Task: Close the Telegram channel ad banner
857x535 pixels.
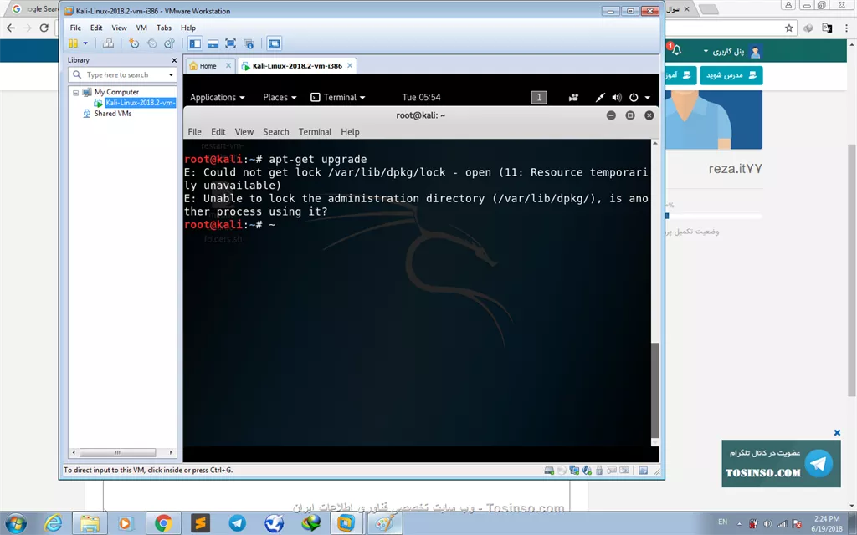Action: click(837, 432)
